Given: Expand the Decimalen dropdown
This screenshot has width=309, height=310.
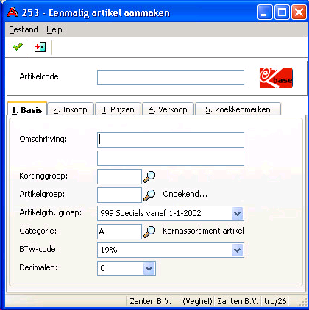Looking at the screenshot, I should pyautogui.click(x=149, y=269).
